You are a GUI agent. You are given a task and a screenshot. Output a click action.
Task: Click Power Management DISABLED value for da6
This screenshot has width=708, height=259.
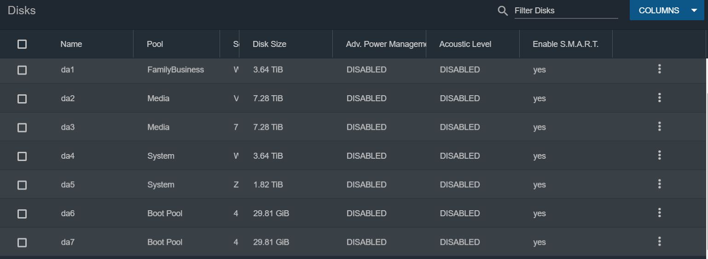click(366, 213)
